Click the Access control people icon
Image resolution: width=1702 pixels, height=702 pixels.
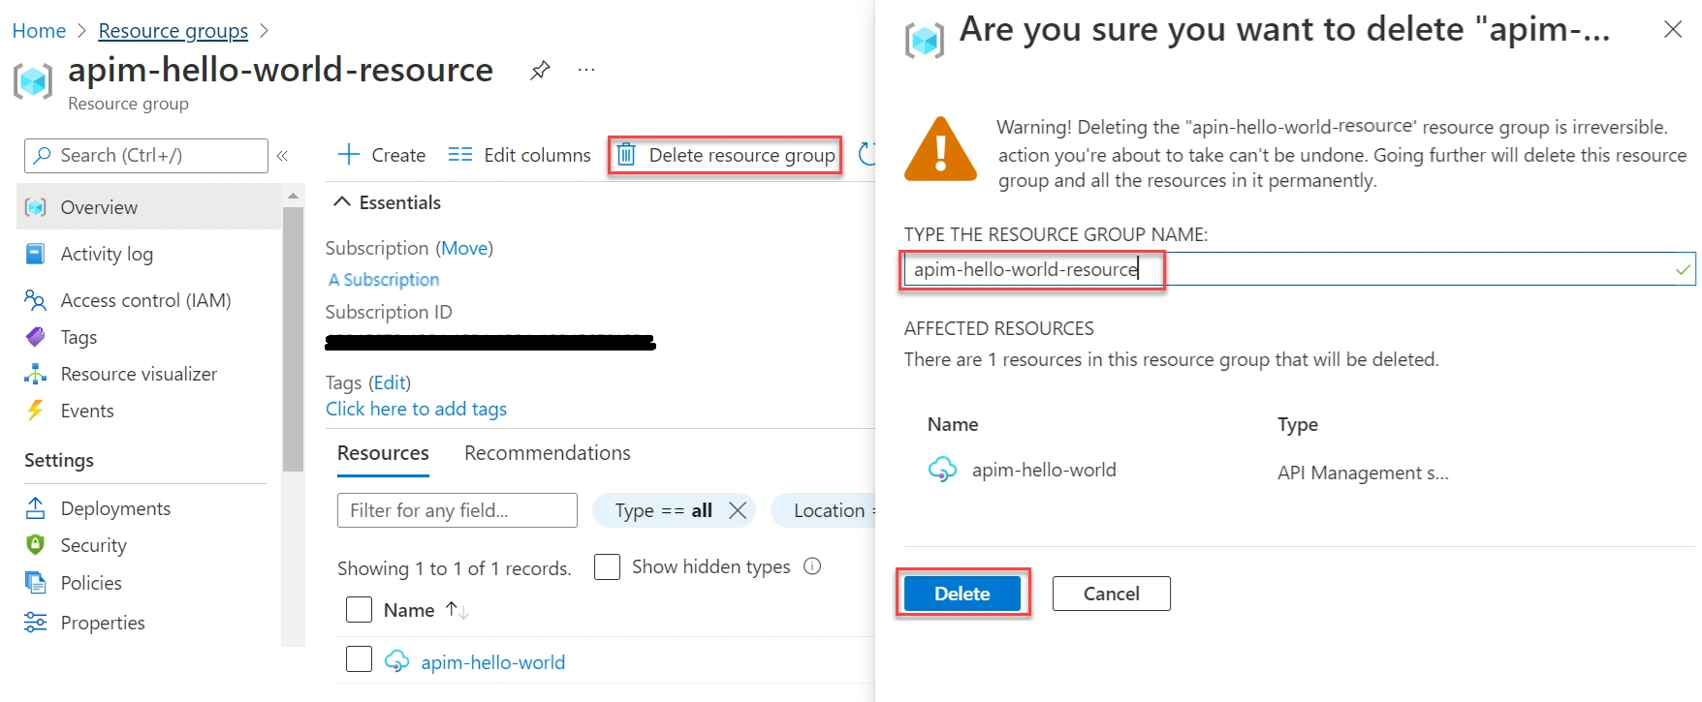click(35, 300)
